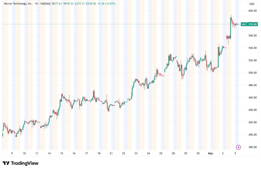The height and width of the screenshot is (170, 261).
Task: Click the 520.00 price axis label
Action: (x=253, y=60)
